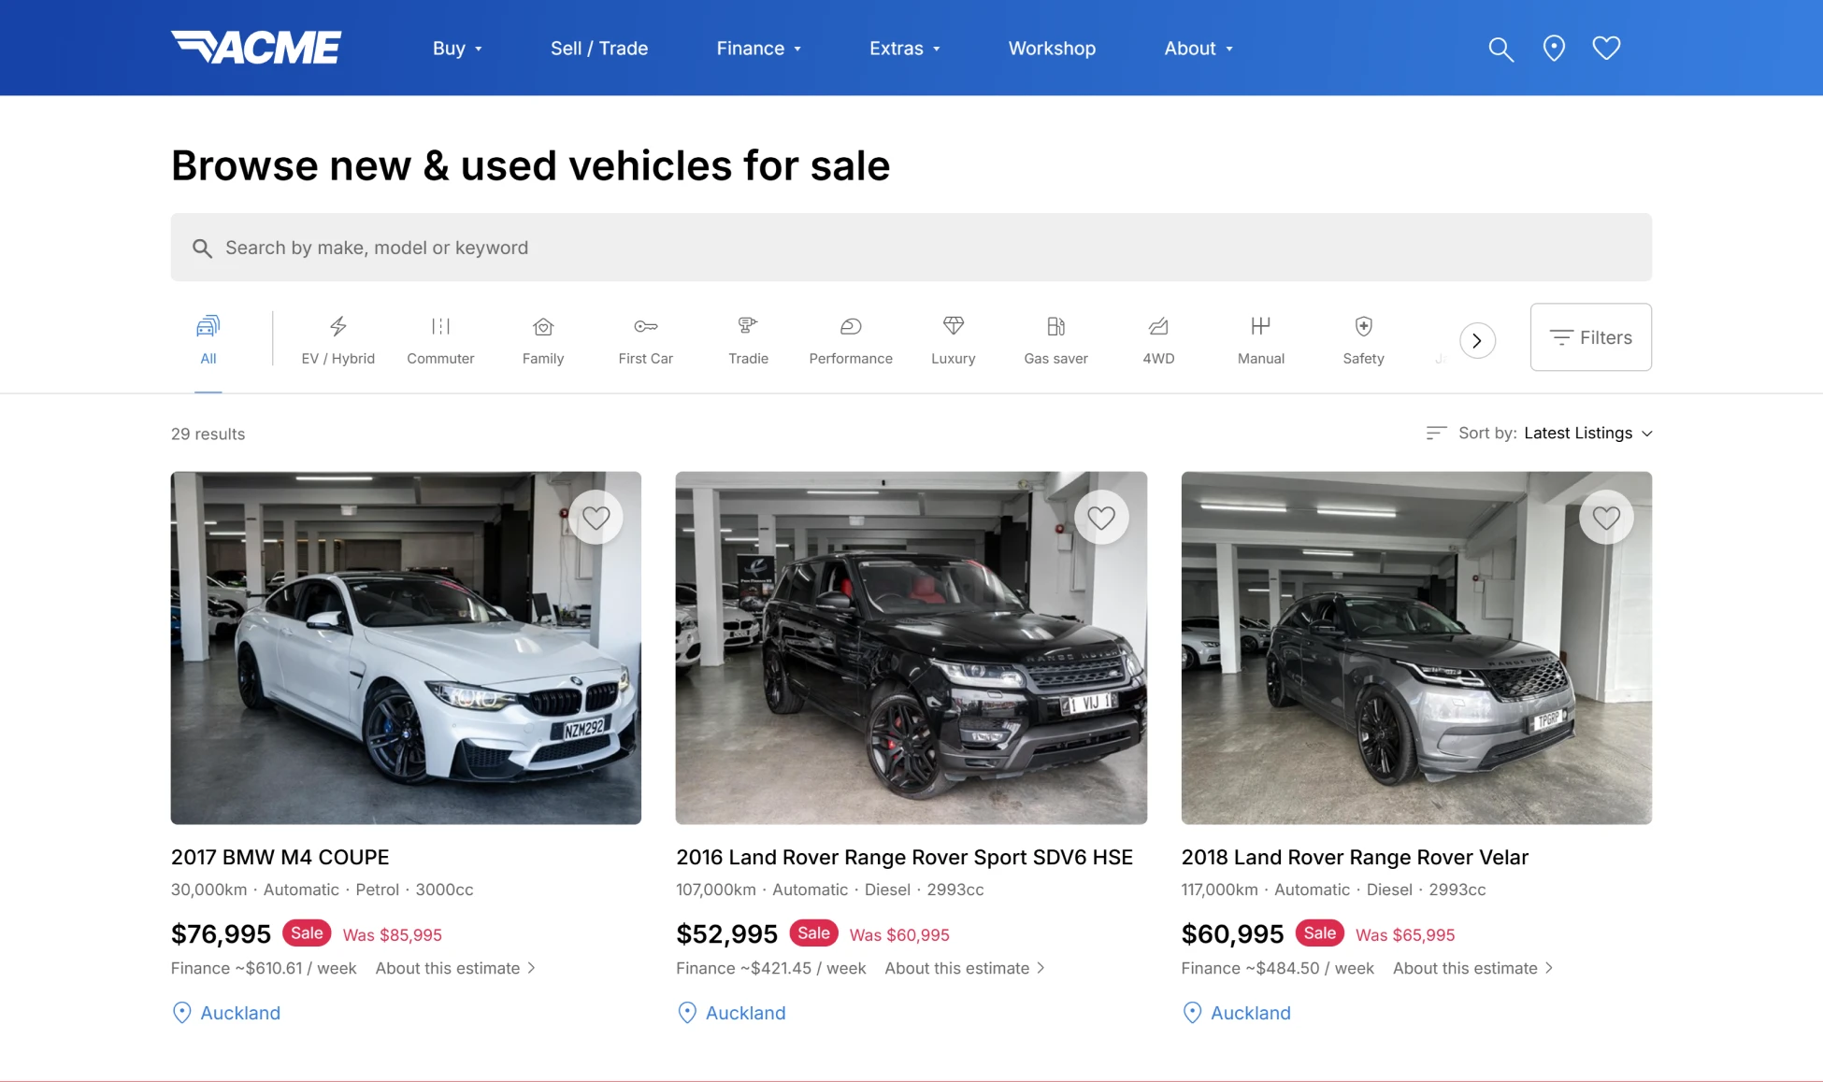The image size is (1823, 1082).
Task: Open the Filters button
Action: [1590, 337]
